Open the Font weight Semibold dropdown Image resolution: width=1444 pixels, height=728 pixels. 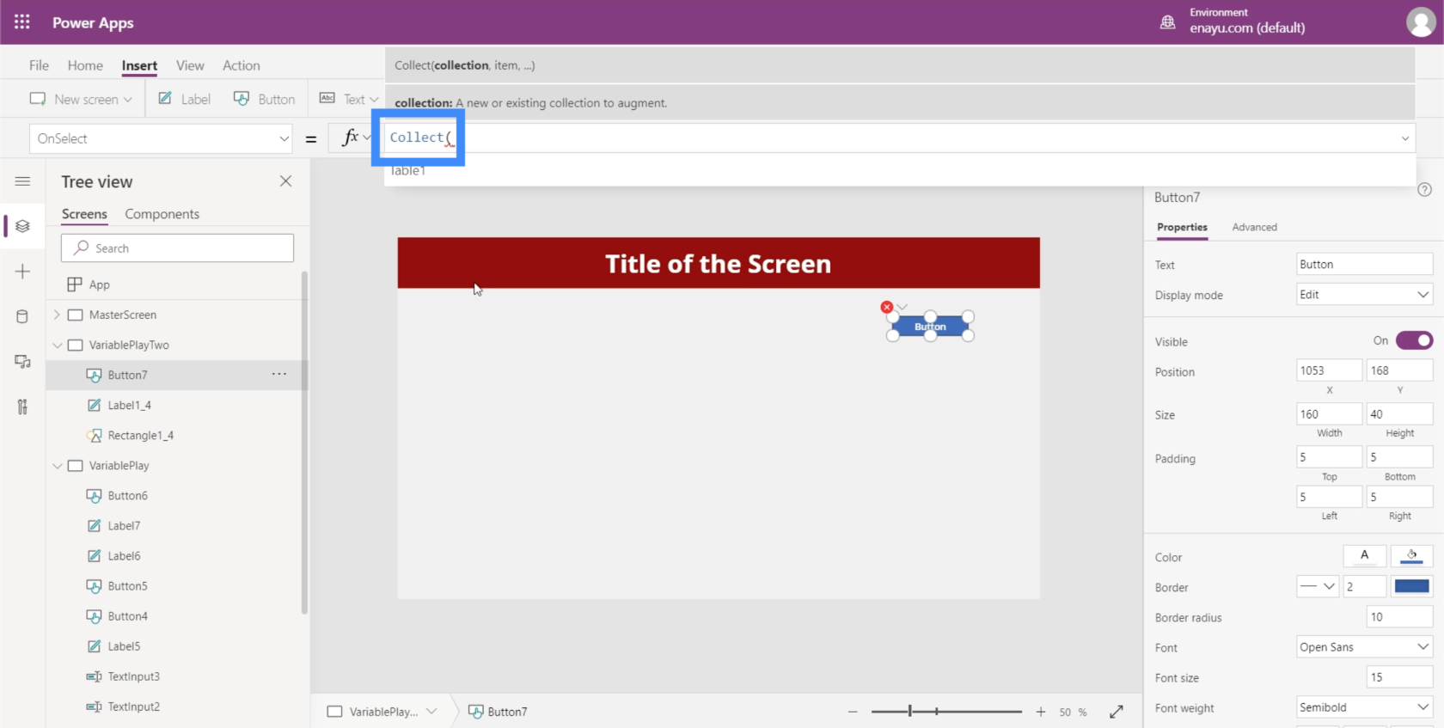[x=1364, y=707]
